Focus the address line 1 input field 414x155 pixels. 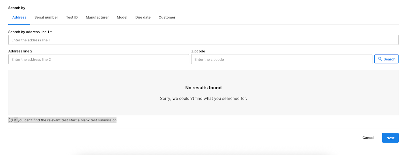pyautogui.click(x=203, y=40)
